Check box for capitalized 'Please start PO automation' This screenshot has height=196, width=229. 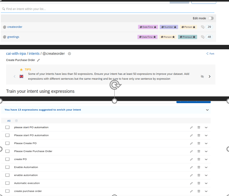click(x=7, y=135)
